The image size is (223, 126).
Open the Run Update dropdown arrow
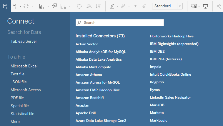[x=32, y=6]
